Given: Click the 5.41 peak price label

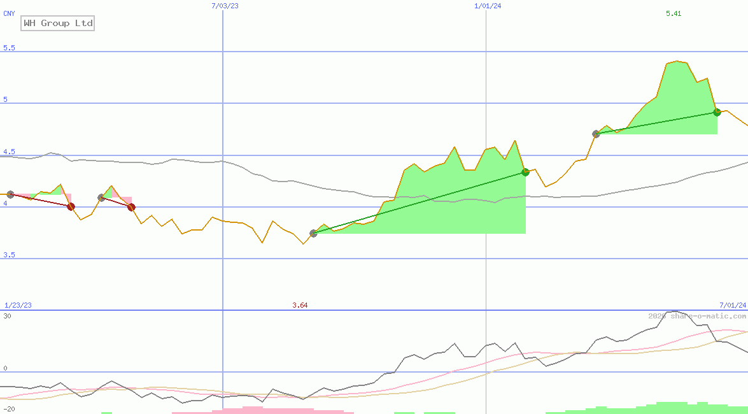Looking at the screenshot, I should point(672,13).
